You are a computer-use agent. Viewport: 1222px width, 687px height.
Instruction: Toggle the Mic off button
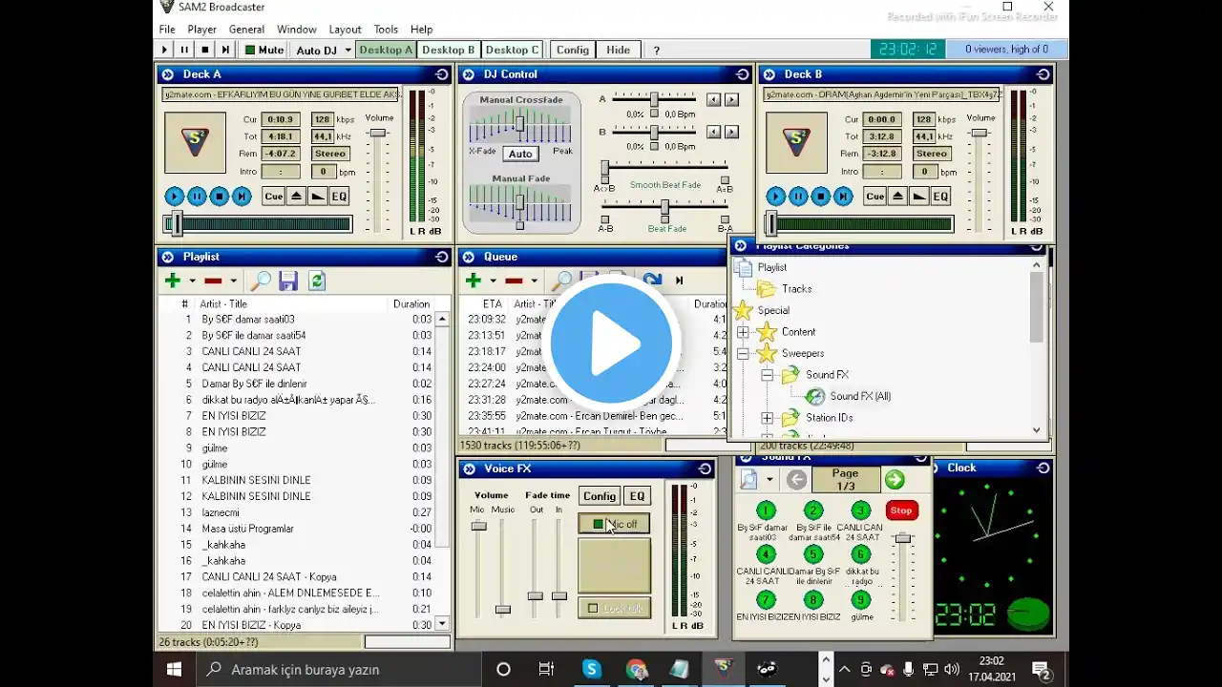point(614,524)
